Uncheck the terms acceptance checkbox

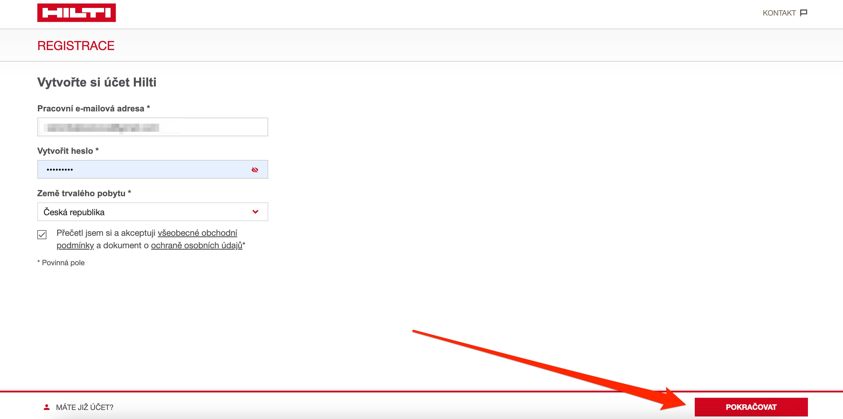(42, 235)
